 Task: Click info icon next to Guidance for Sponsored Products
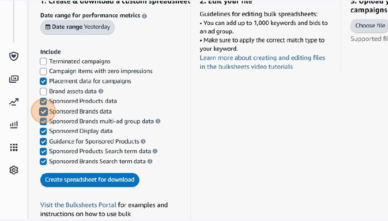(x=143, y=141)
